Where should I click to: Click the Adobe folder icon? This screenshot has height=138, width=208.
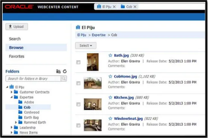[x=20, y=102]
